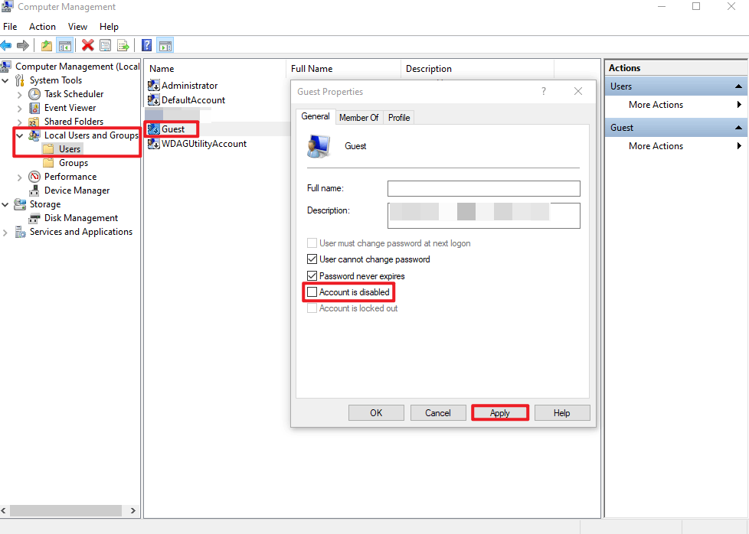The height and width of the screenshot is (534, 749).
Task: Click the Forward navigation arrow
Action: click(x=23, y=45)
